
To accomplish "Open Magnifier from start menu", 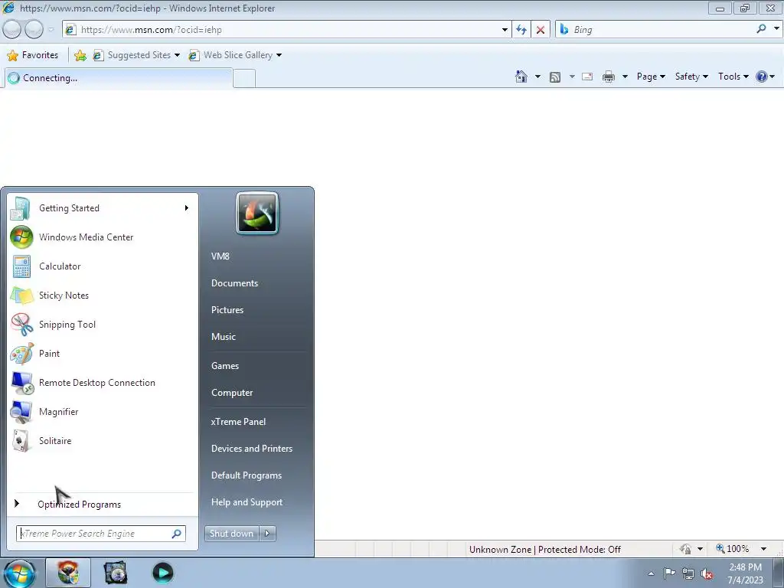I will point(103,411).
